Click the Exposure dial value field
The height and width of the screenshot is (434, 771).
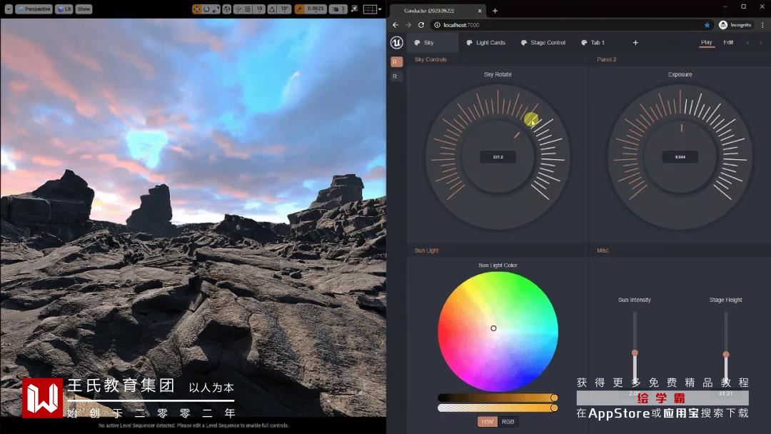click(x=680, y=157)
